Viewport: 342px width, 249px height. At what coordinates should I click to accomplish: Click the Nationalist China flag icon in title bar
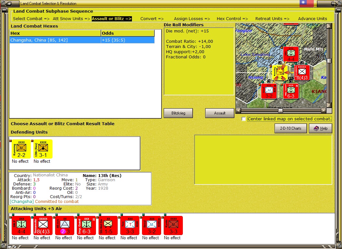point(306,3)
